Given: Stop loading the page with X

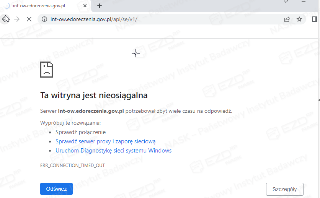Looking at the screenshot, I should click(x=29, y=19).
